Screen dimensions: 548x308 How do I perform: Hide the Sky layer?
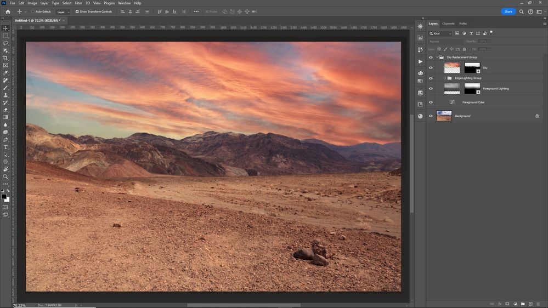point(431,68)
